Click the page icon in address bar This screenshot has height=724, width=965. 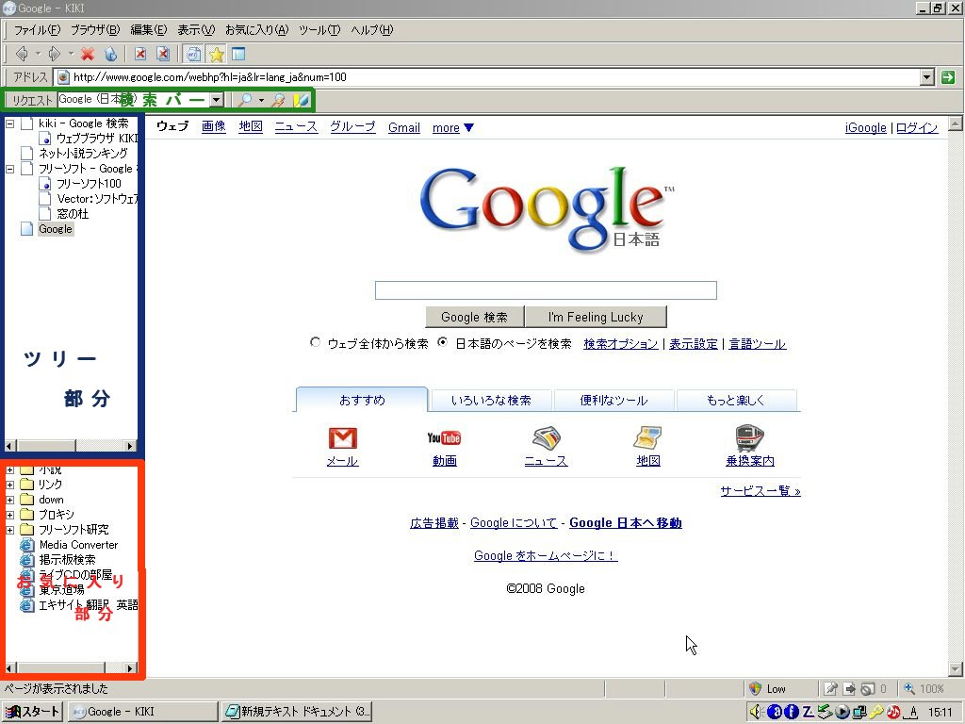click(x=63, y=77)
